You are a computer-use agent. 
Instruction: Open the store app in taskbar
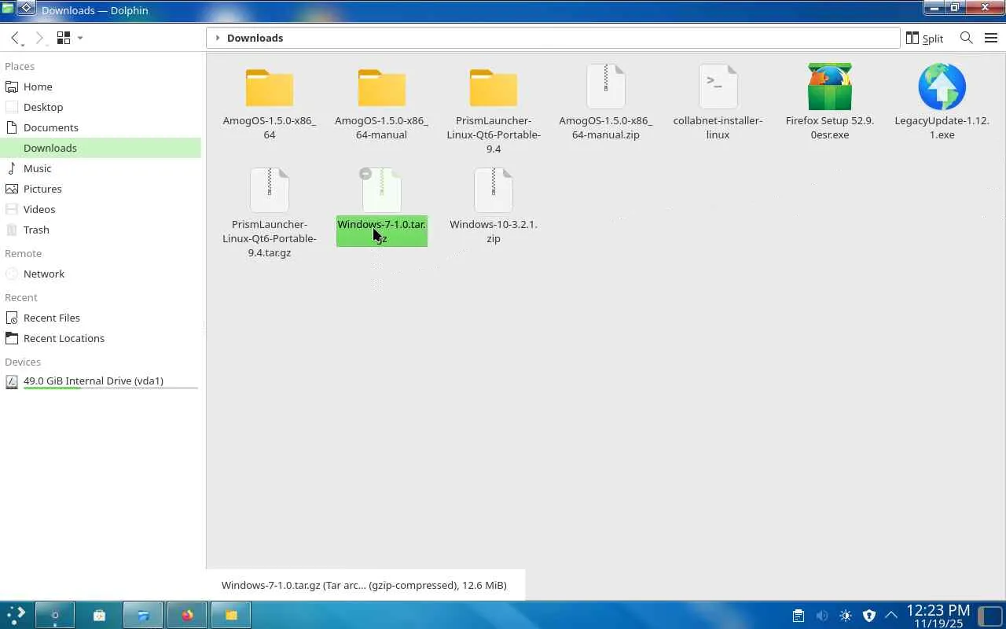coord(99,616)
